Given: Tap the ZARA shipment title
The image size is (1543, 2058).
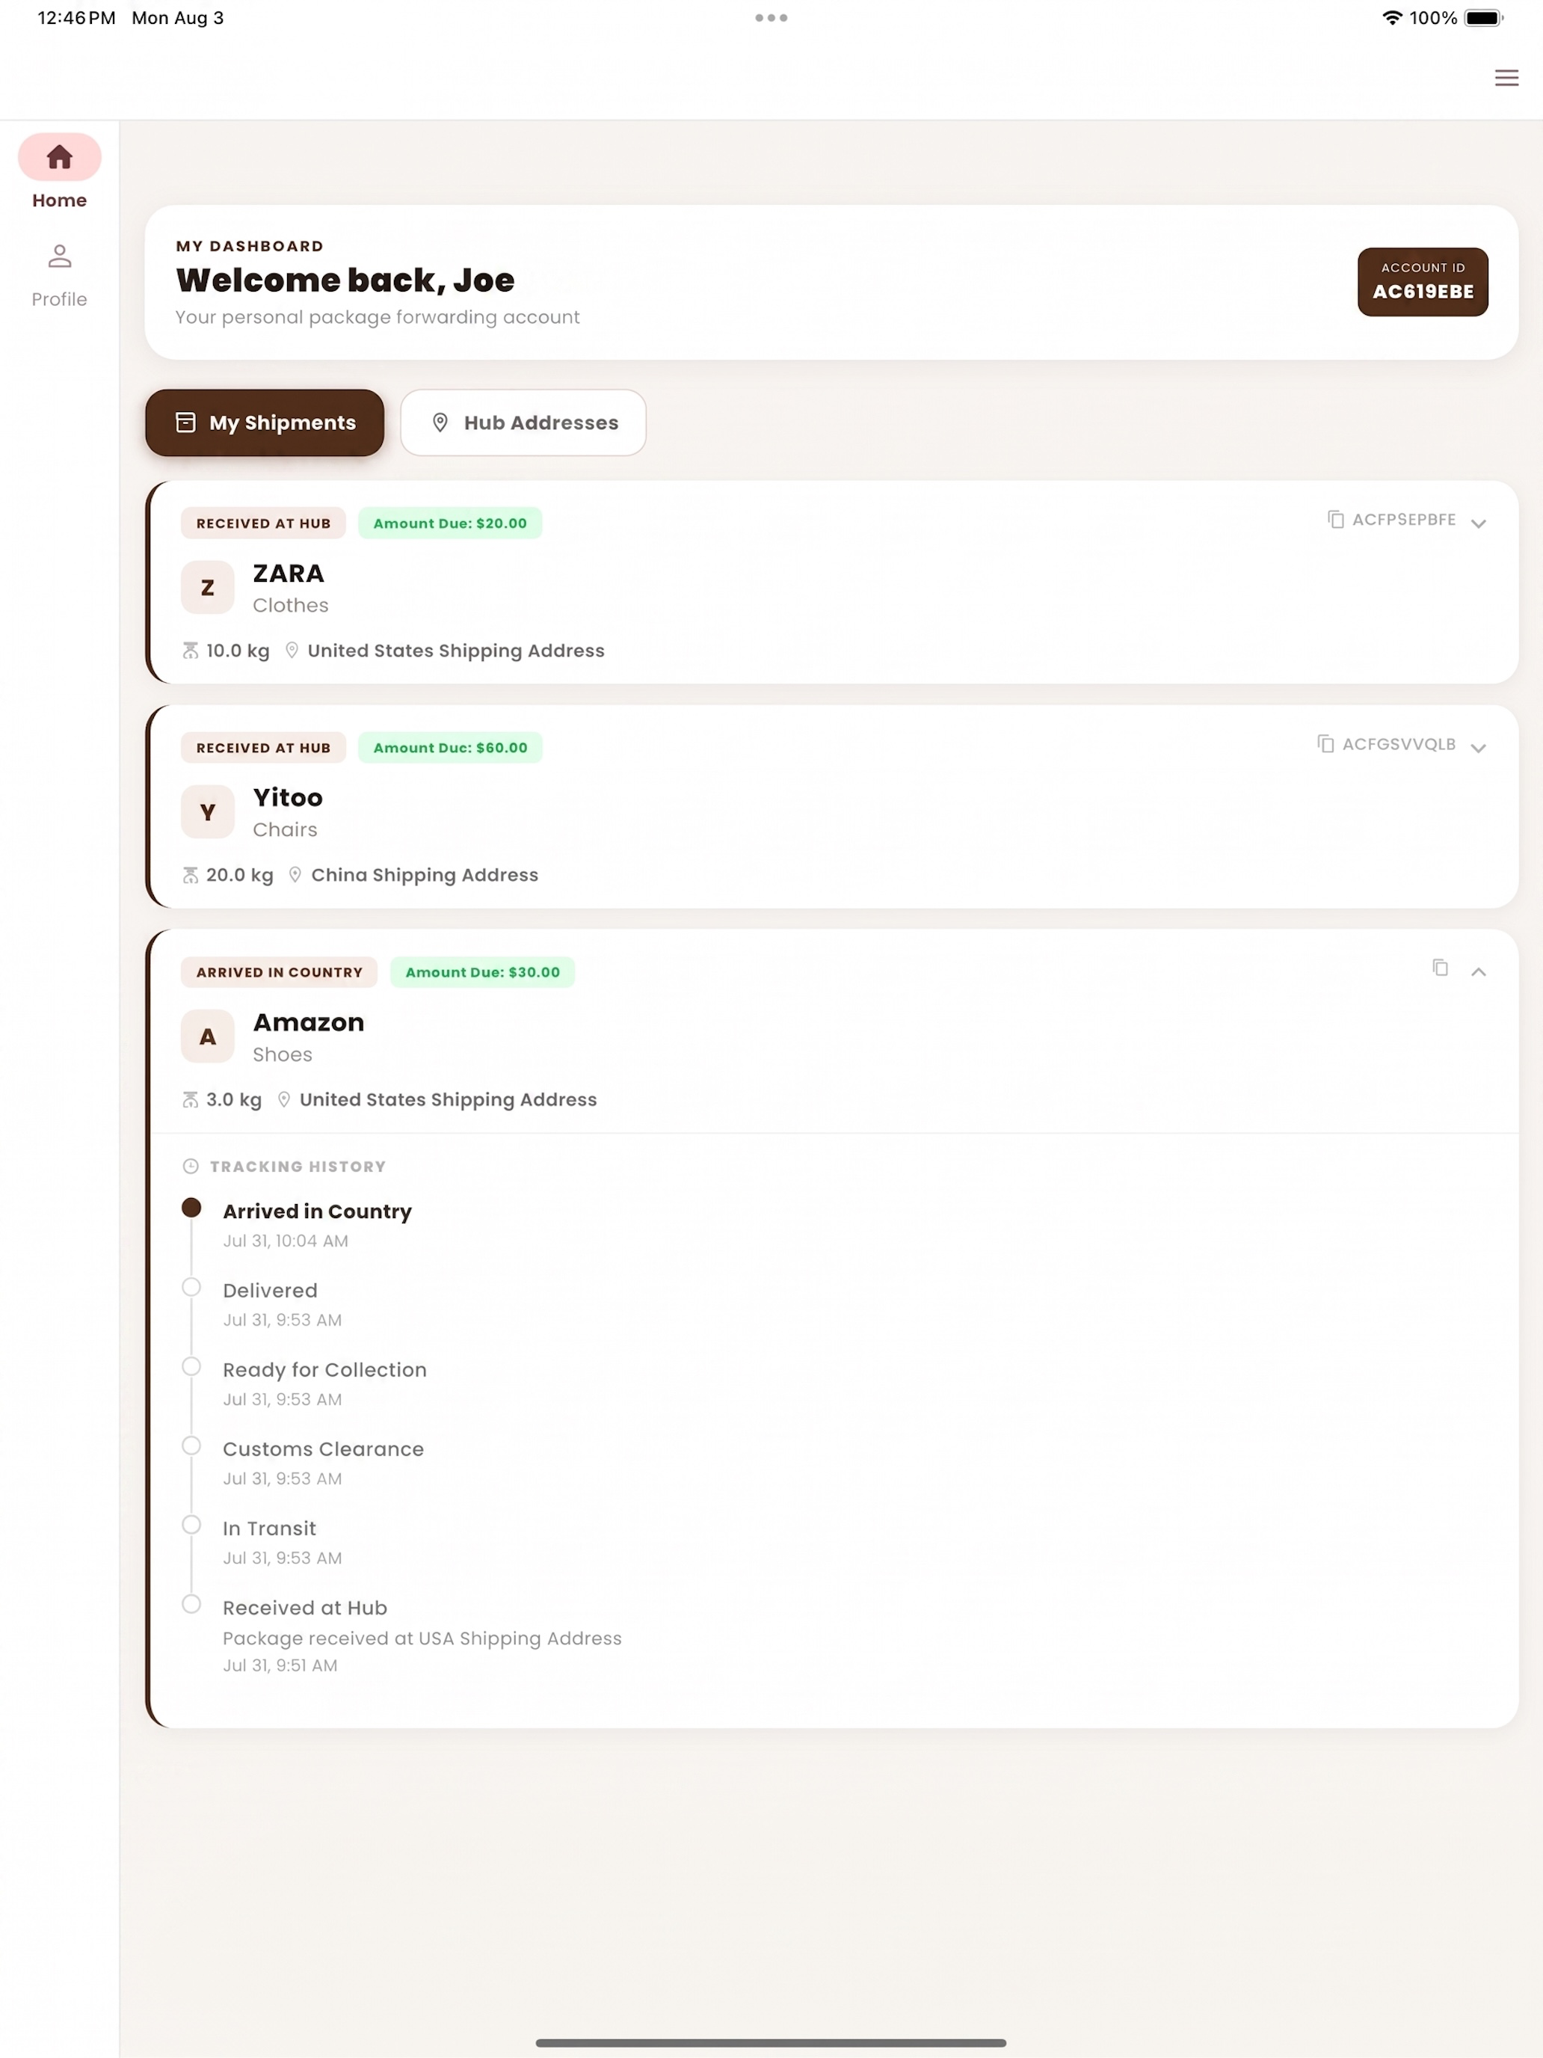Looking at the screenshot, I should [289, 573].
